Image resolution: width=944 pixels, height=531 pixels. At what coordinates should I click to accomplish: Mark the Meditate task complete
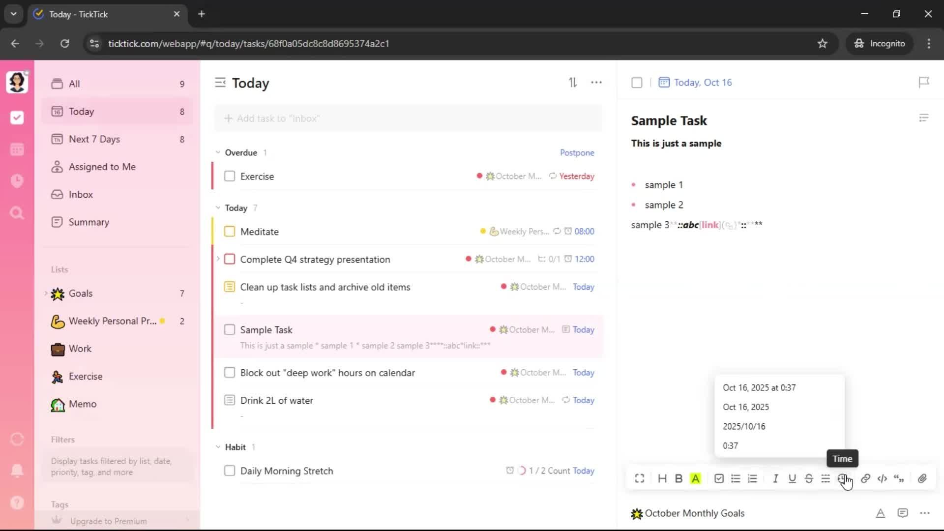pyautogui.click(x=230, y=232)
